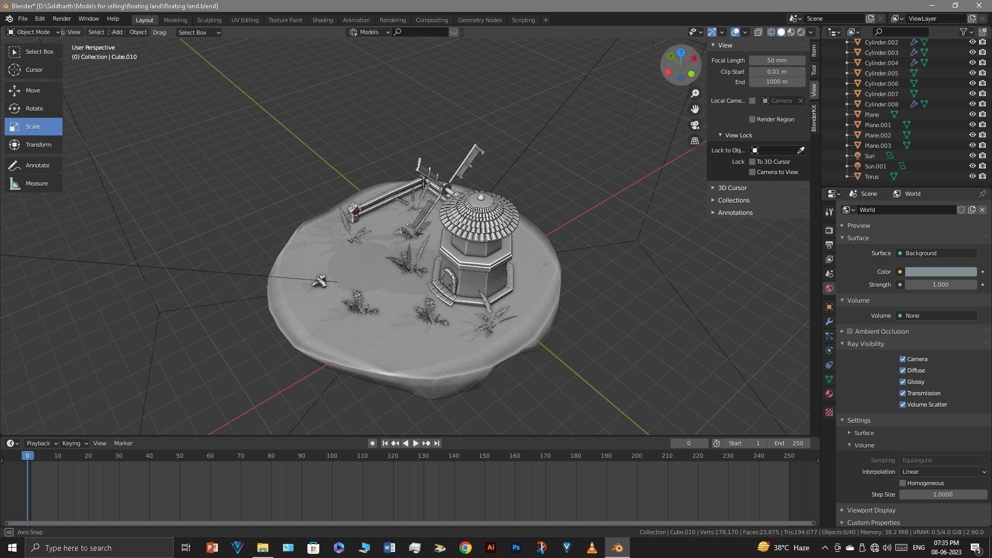Adjust the world Strength slider

(940, 285)
